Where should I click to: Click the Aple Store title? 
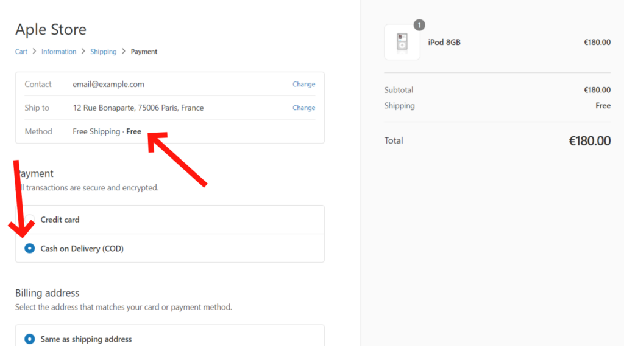click(x=51, y=29)
